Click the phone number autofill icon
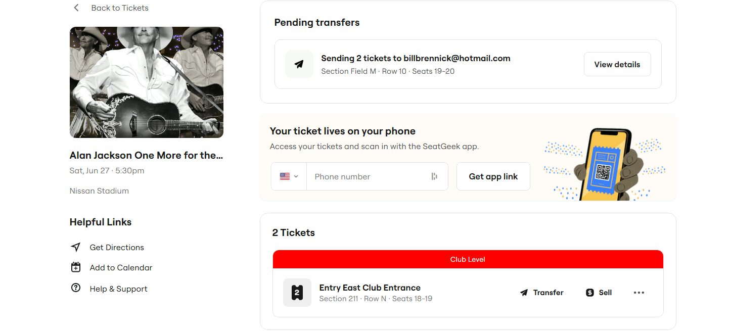The width and height of the screenshot is (731, 331). click(x=434, y=176)
